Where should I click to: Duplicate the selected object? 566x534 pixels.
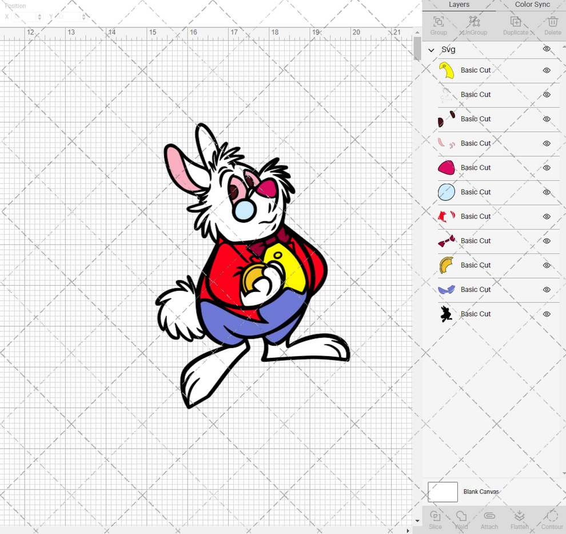[516, 24]
